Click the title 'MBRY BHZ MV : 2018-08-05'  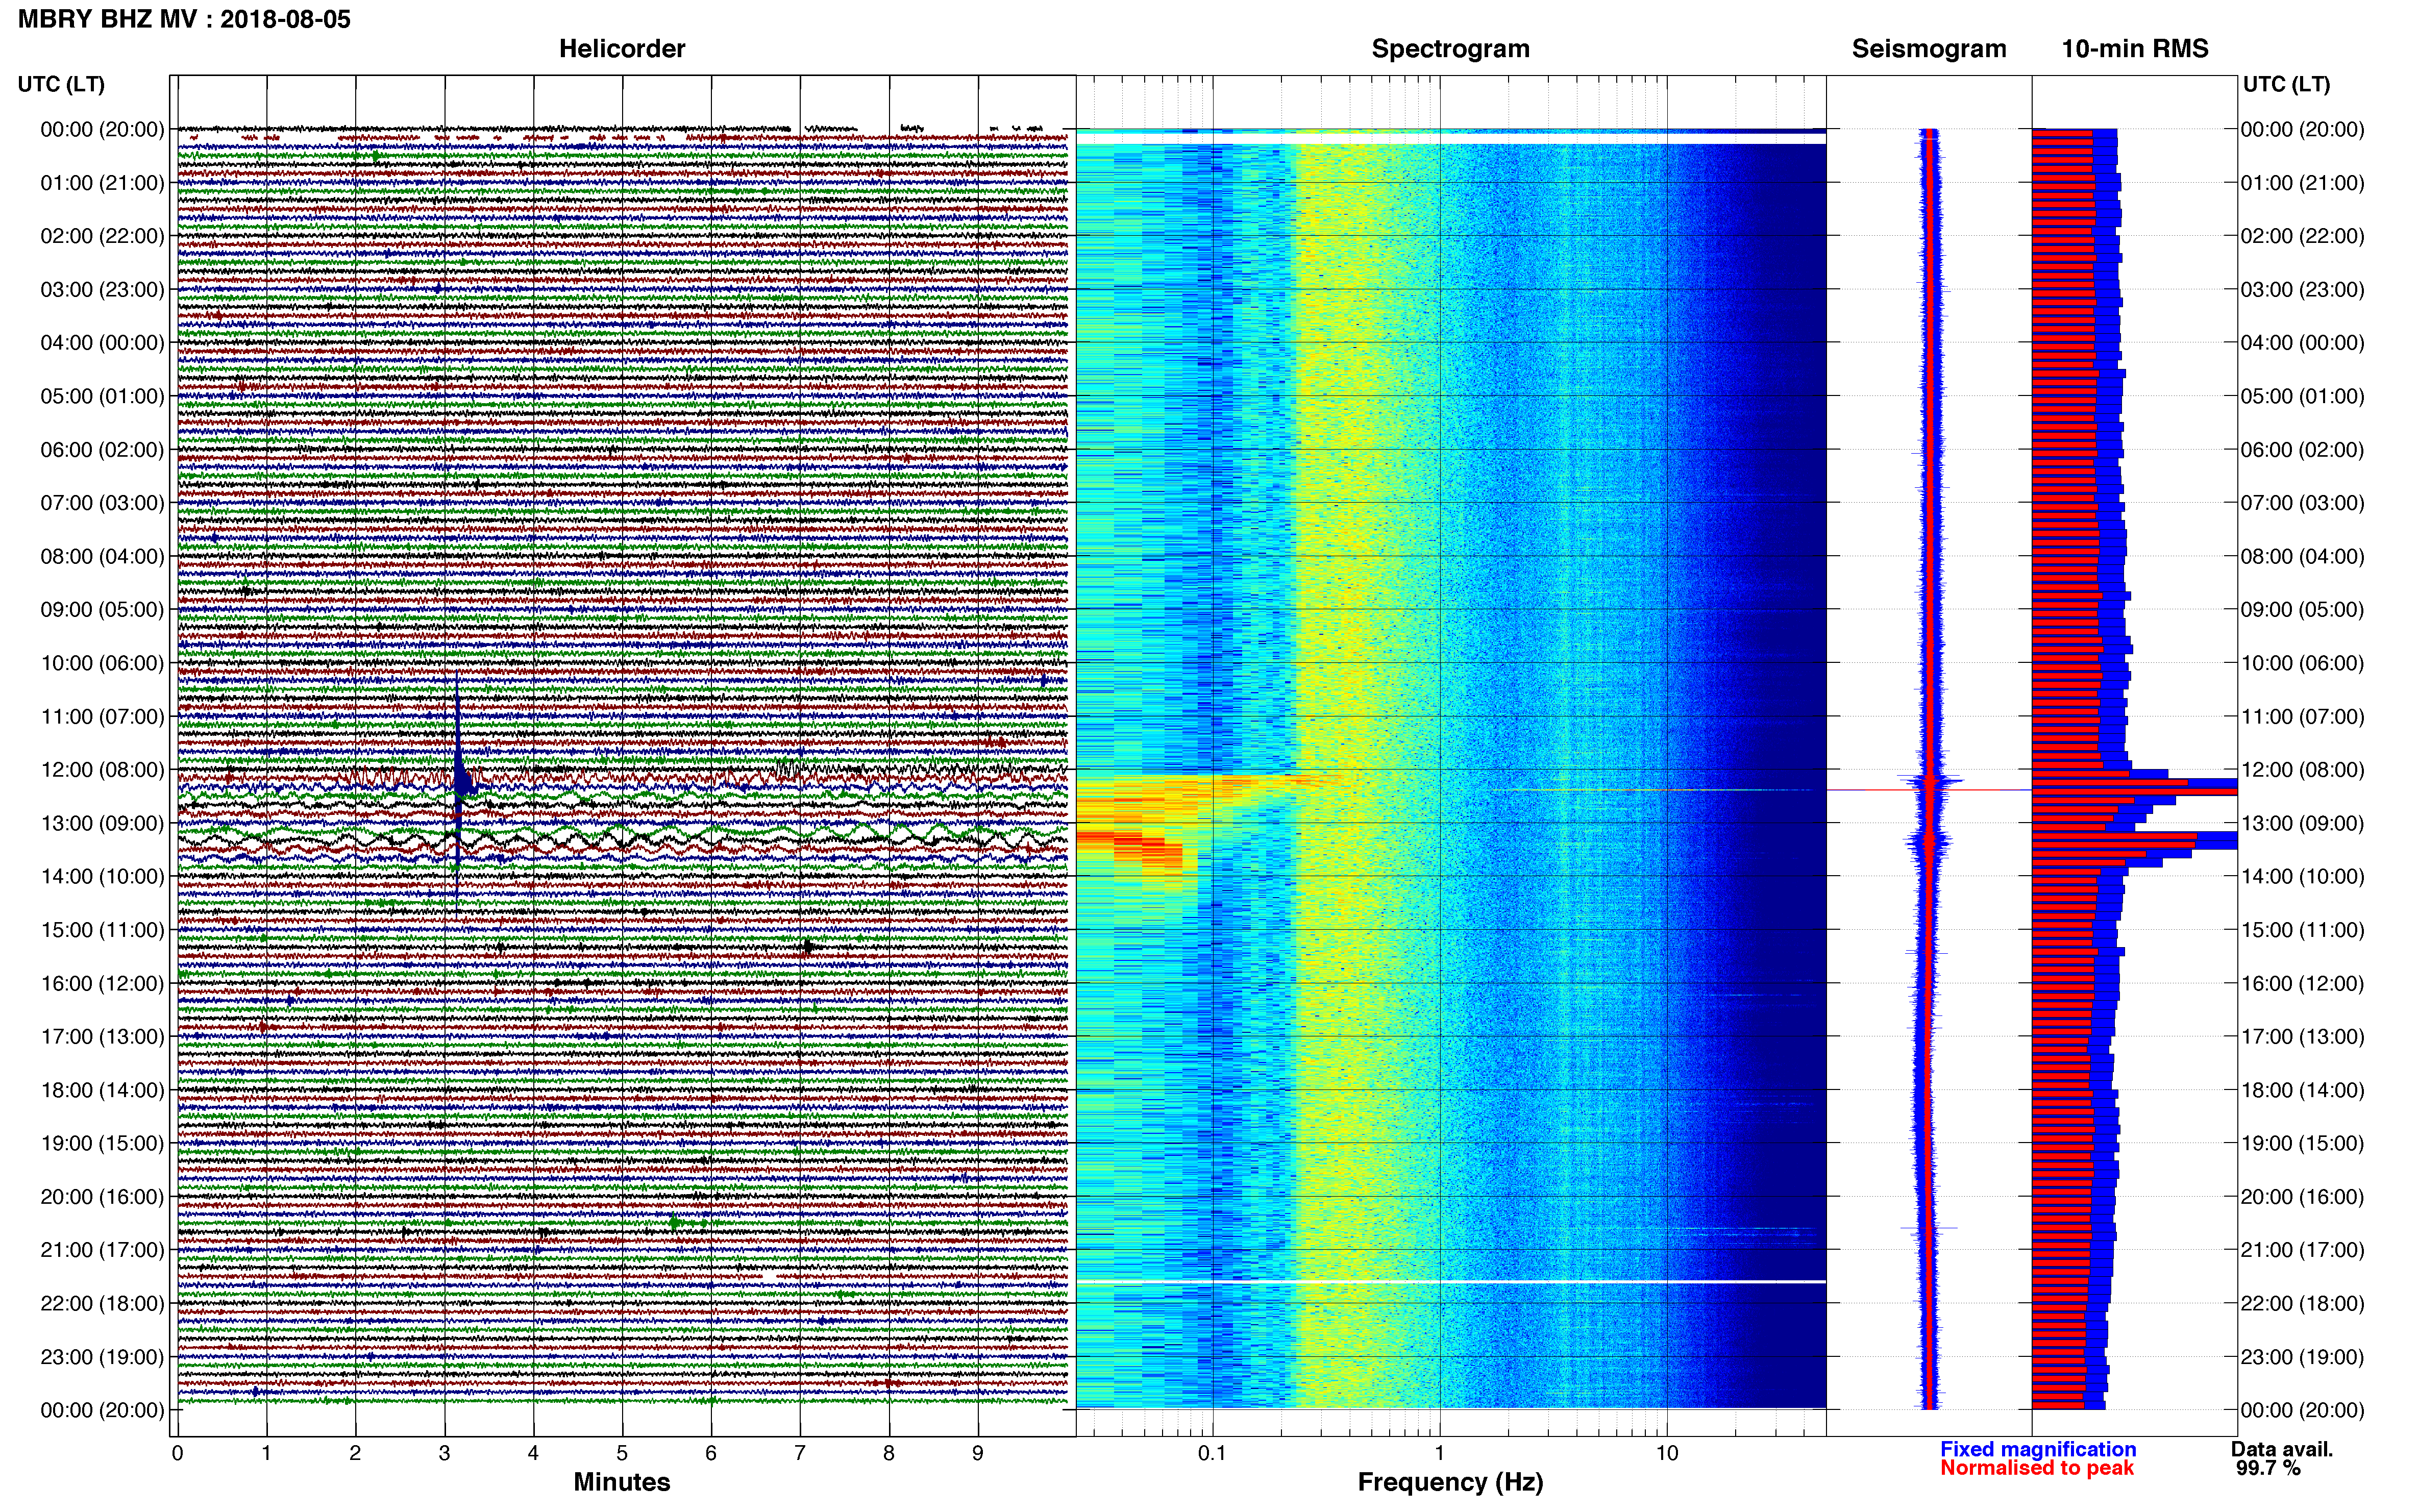click(x=184, y=19)
